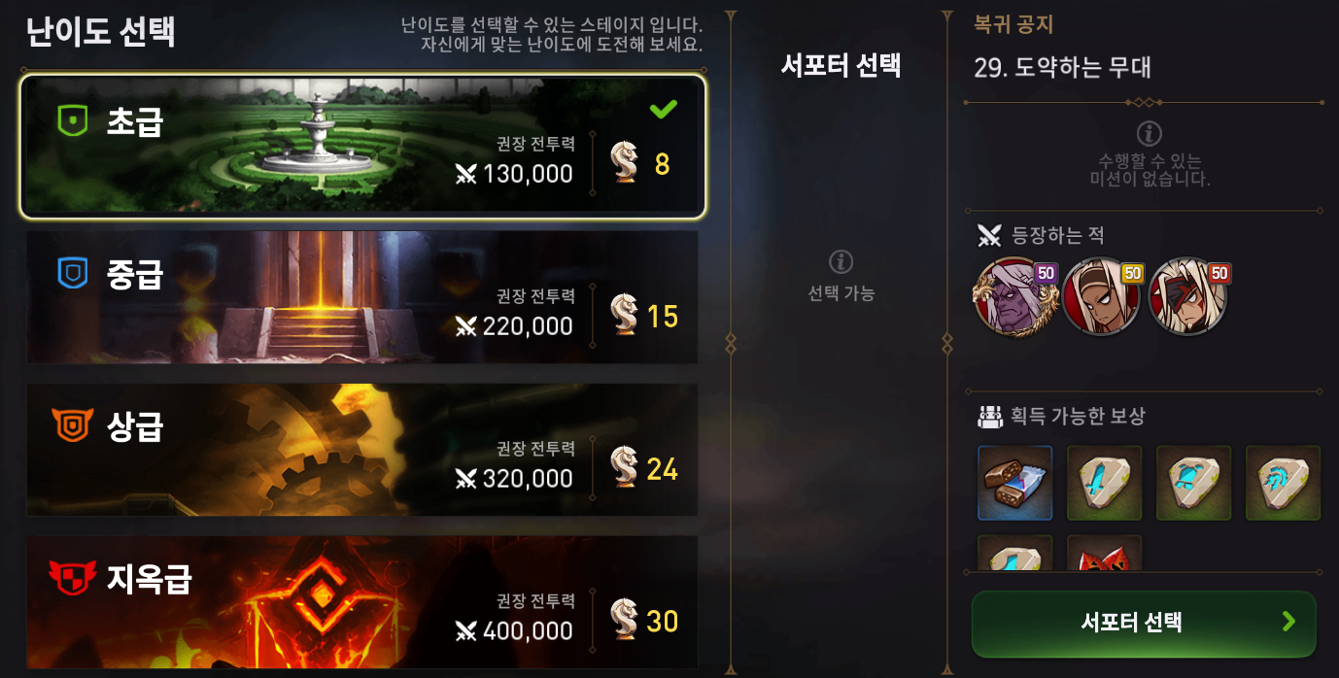This screenshot has width=1339, height=678.
Task: Click the sword rune stone reward
Action: point(1105,483)
